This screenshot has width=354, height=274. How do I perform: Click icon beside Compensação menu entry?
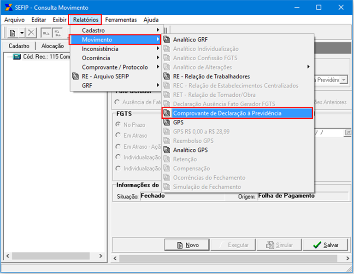(x=166, y=168)
